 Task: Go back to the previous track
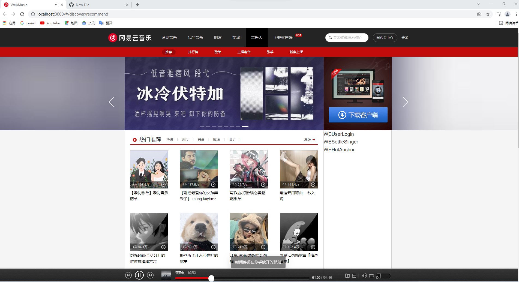tap(128, 275)
